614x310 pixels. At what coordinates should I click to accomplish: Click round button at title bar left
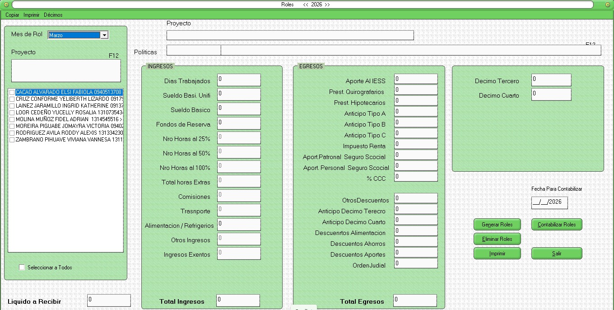pyautogui.click(x=6, y=5)
